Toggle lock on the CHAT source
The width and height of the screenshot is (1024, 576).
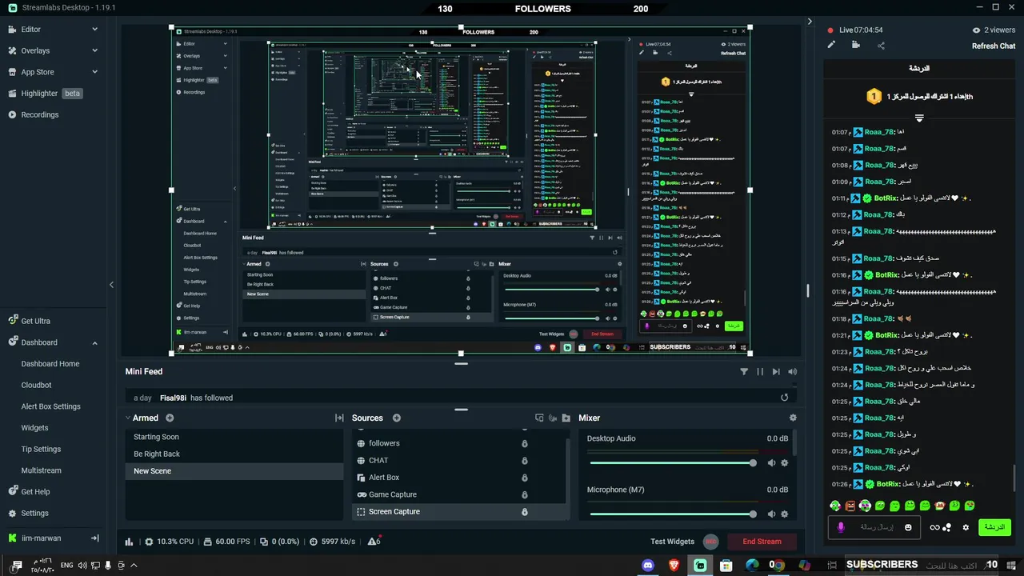click(525, 460)
